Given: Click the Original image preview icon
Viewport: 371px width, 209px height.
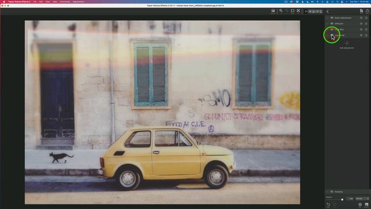Looking at the screenshot, I should (273, 11).
